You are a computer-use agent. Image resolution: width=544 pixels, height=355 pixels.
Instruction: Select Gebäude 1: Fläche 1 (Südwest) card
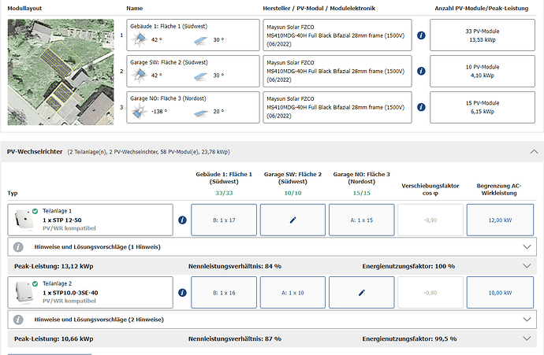point(193,35)
